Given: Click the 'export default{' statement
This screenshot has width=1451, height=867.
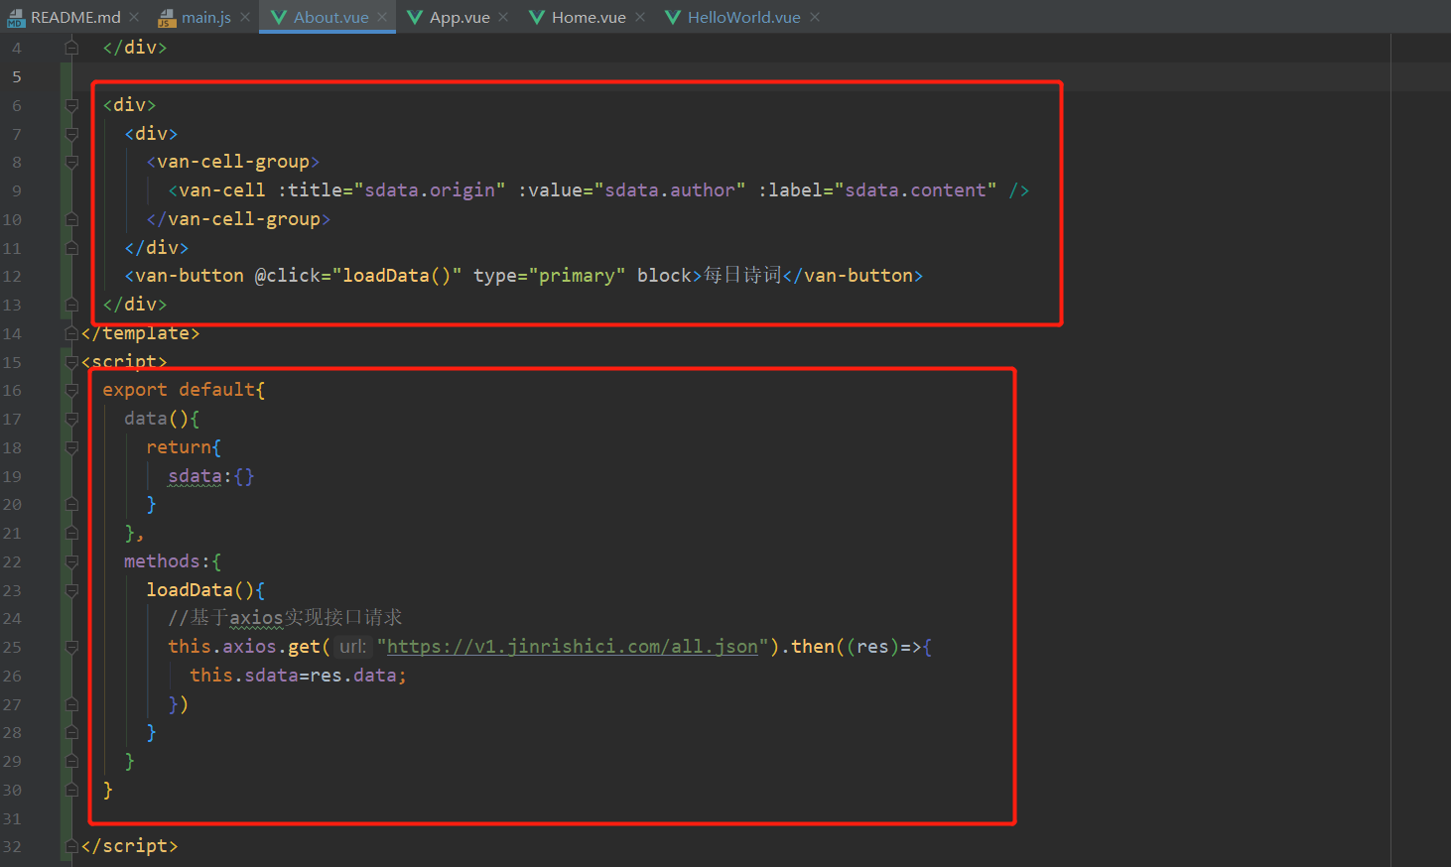Looking at the screenshot, I should [x=184, y=390].
